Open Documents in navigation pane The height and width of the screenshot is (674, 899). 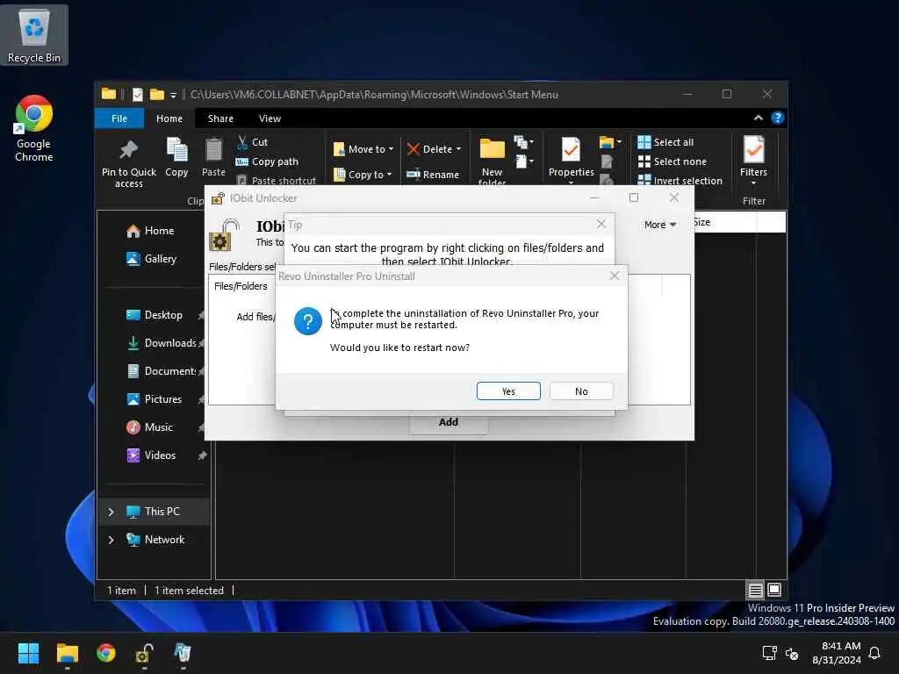(x=162, y=371)
